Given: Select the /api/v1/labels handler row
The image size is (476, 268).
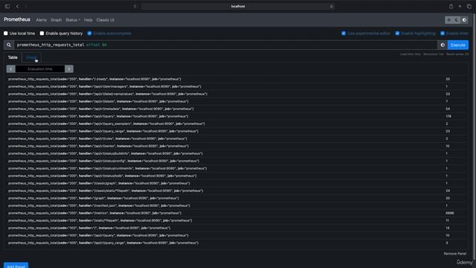Looking at the screenshot, I should click(237, 101).
